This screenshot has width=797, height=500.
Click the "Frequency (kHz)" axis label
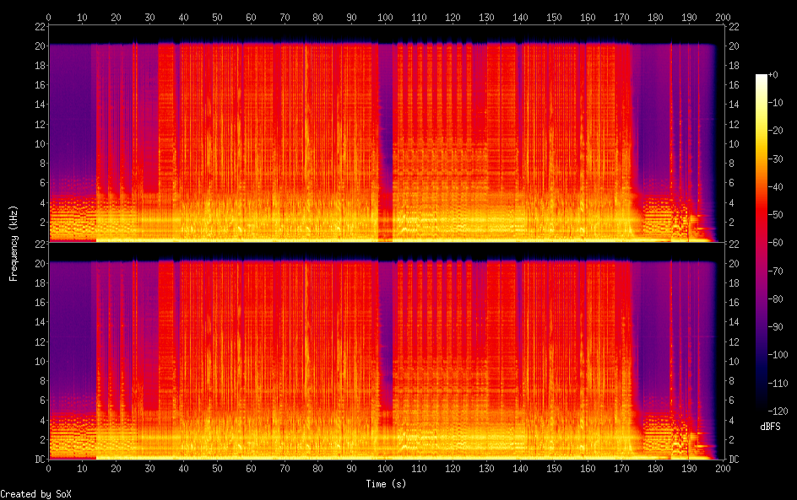14,243
